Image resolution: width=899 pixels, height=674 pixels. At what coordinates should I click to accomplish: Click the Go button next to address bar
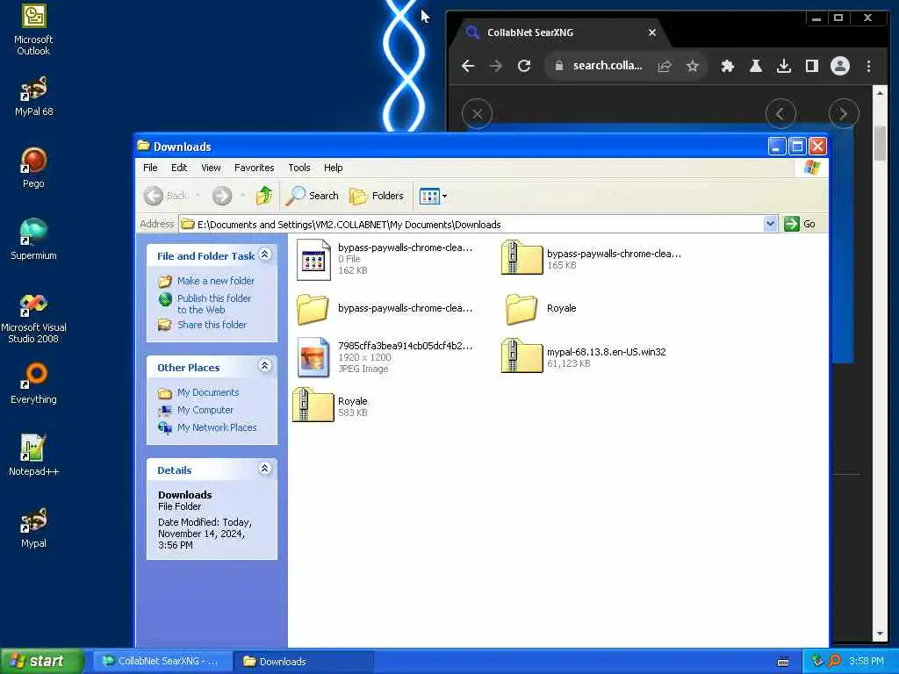[800, 224]
